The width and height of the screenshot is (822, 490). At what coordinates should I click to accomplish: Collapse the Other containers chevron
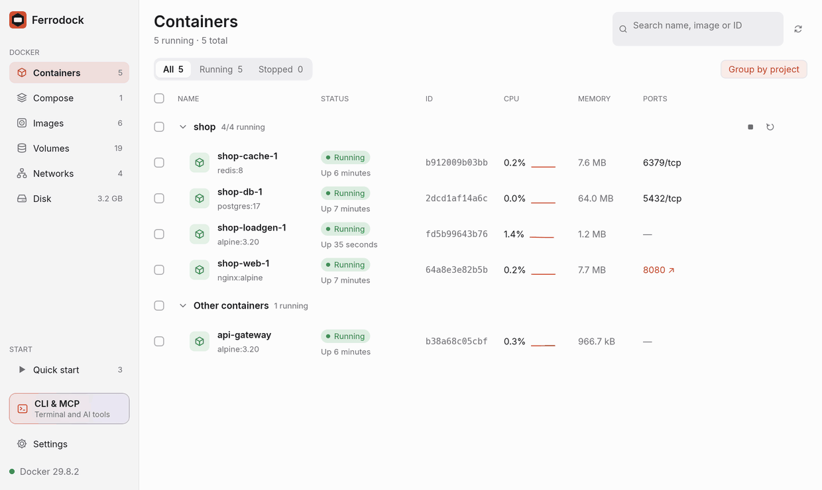click(x=183, y=305)
